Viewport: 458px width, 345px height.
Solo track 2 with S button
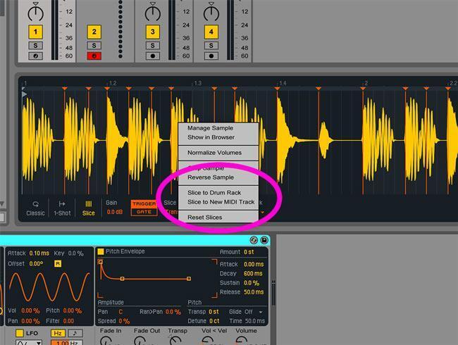coord(94,46)
